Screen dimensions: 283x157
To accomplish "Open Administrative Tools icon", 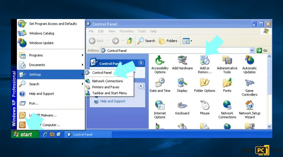I will [x=227, y=64].
